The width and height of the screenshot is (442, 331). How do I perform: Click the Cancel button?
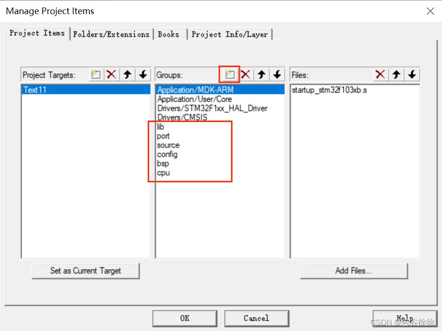257,318
